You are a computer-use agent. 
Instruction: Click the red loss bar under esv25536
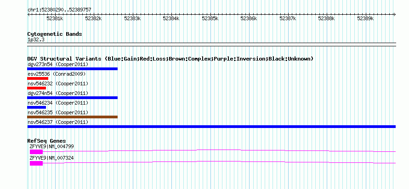coord(38,78)
